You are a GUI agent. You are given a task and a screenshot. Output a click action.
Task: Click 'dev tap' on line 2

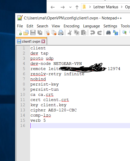(39, 53)
